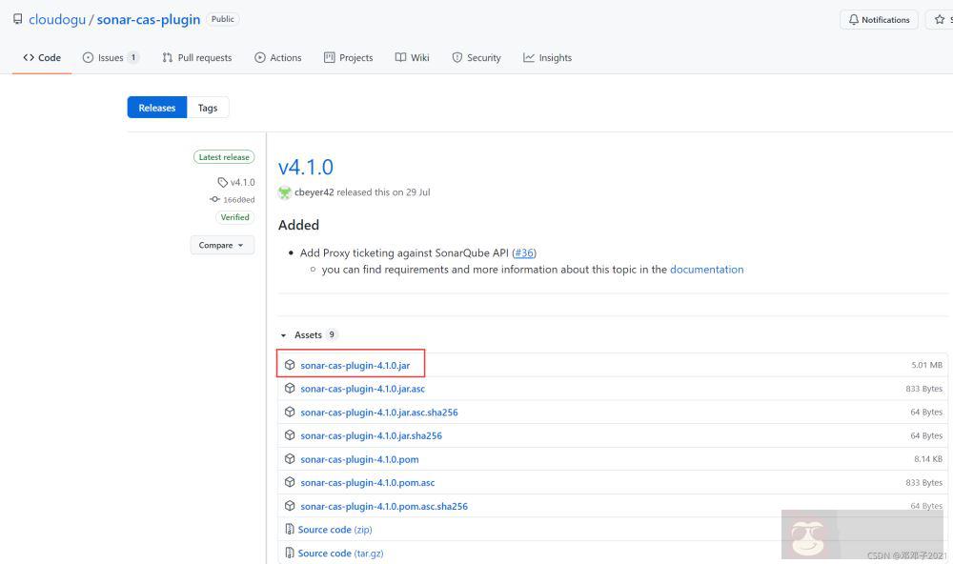Open the Issues tab
The width and height of the screenshot is (953, 564).
tap(111, 58)
